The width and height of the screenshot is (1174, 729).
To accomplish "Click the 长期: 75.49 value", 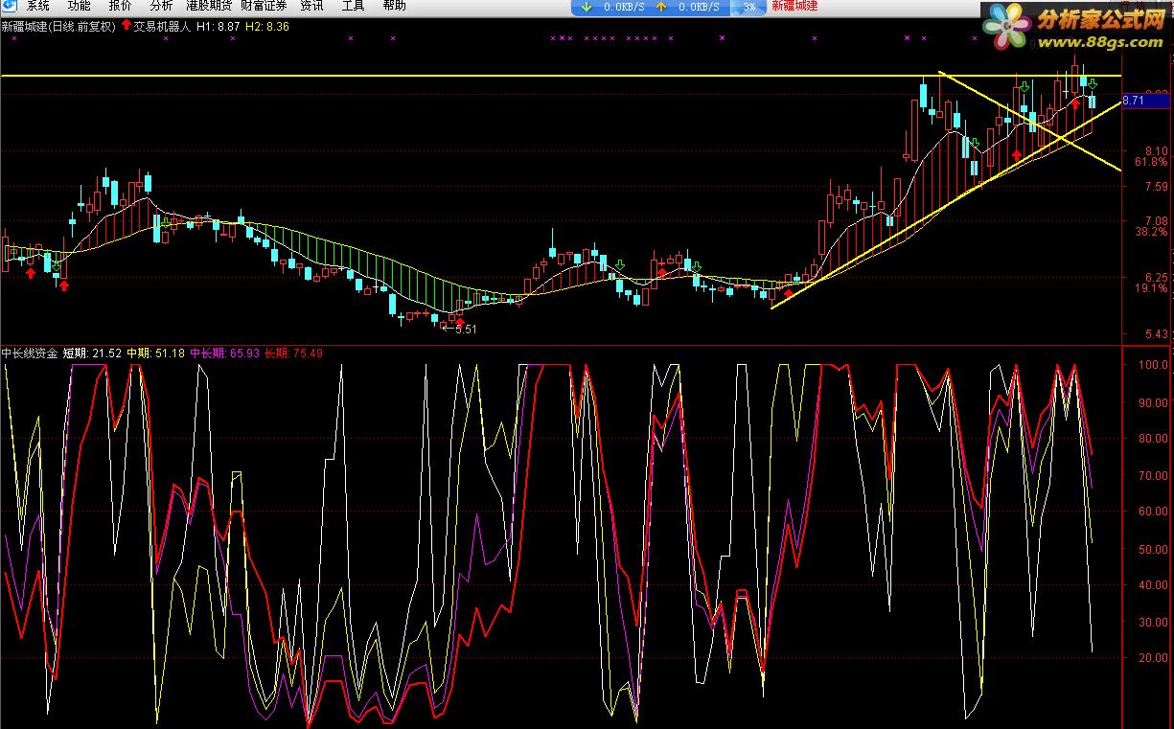I will [x=293, y=353].
